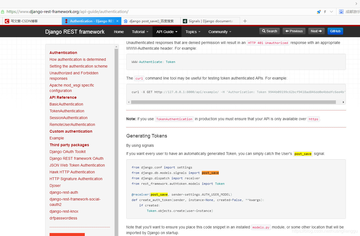Click the highlighted post_save inline code

coord(303,154)
